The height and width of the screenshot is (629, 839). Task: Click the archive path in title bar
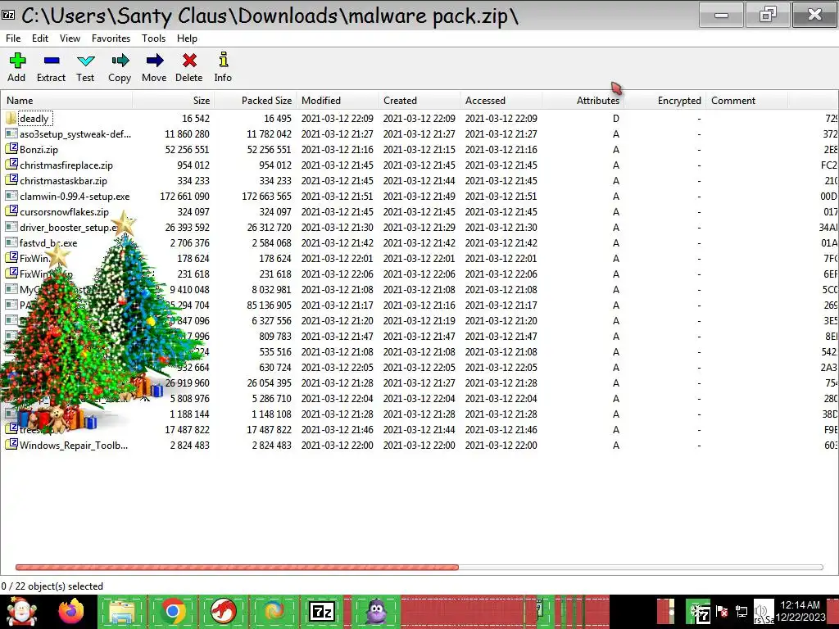point(270,16)
